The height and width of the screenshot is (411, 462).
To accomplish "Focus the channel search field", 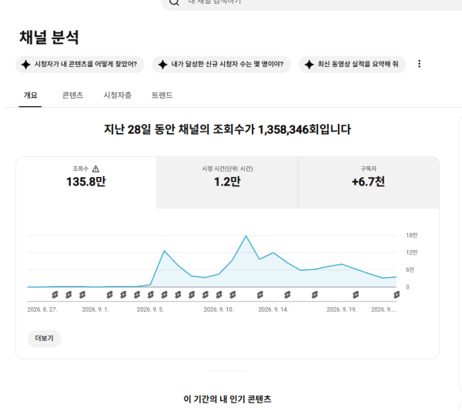I will tap(312, 3).
